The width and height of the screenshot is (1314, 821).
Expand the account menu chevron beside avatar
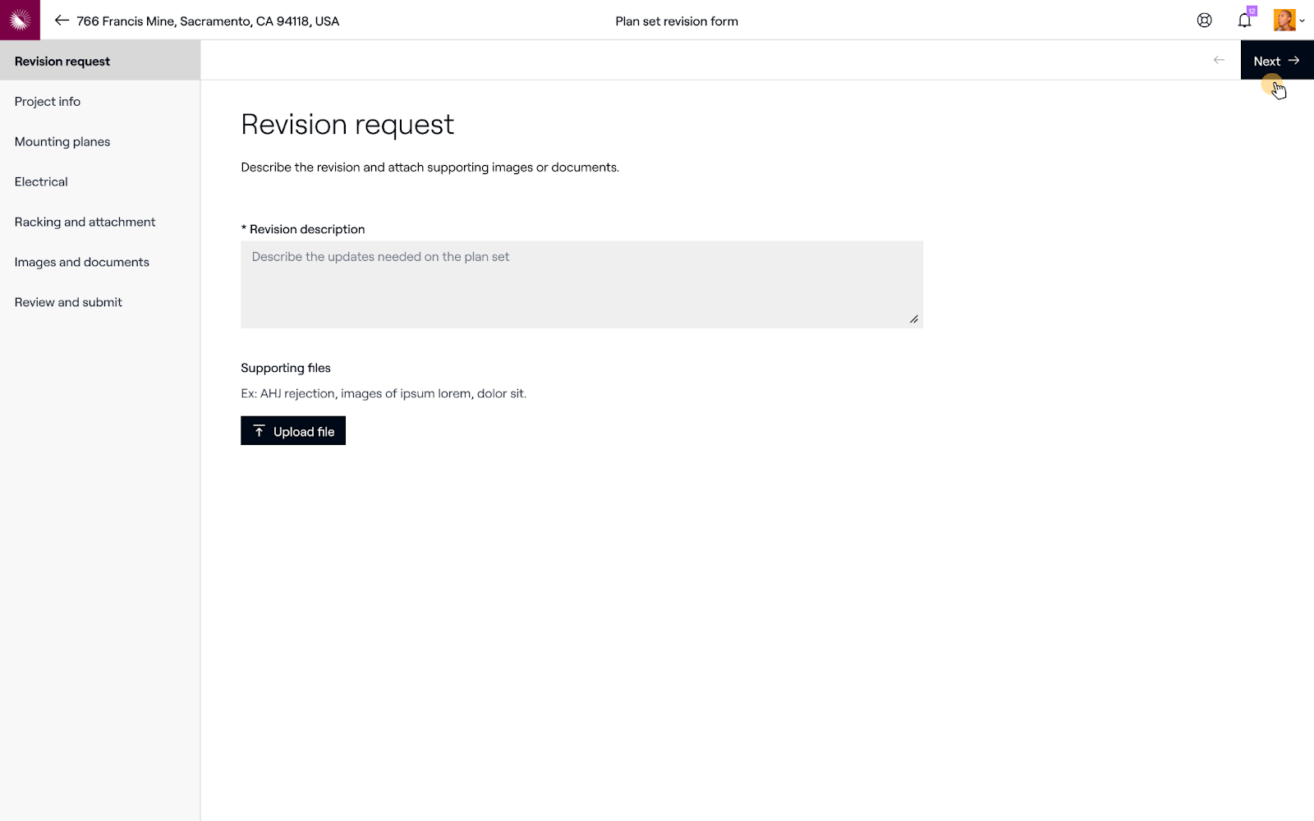point(1303,21)
